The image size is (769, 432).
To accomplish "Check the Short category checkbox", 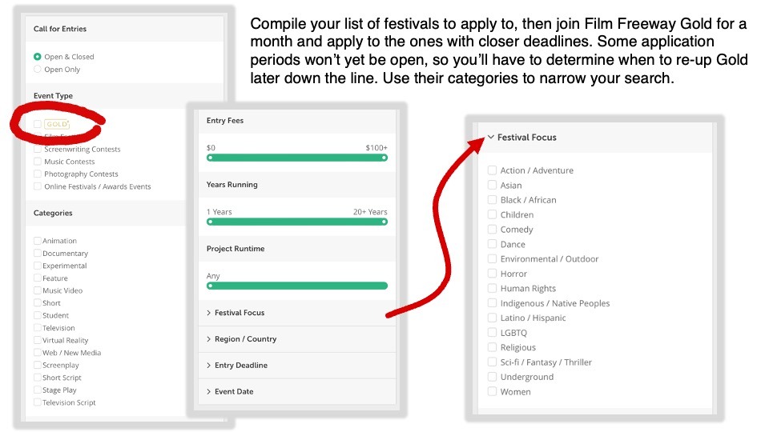I will (38, 303).
